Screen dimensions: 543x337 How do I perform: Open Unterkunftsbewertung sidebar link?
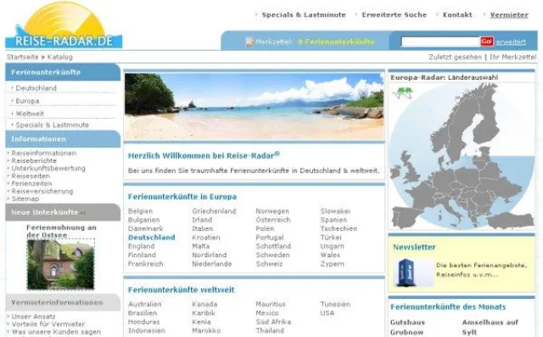(48, 168)
